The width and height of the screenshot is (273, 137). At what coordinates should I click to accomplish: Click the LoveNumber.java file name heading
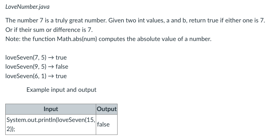click(x=27, y=7)
